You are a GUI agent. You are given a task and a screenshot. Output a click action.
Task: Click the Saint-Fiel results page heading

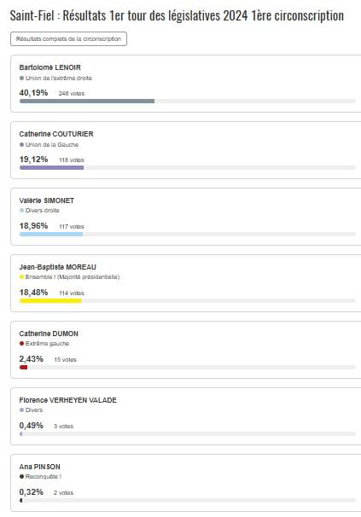coord(177,16)
